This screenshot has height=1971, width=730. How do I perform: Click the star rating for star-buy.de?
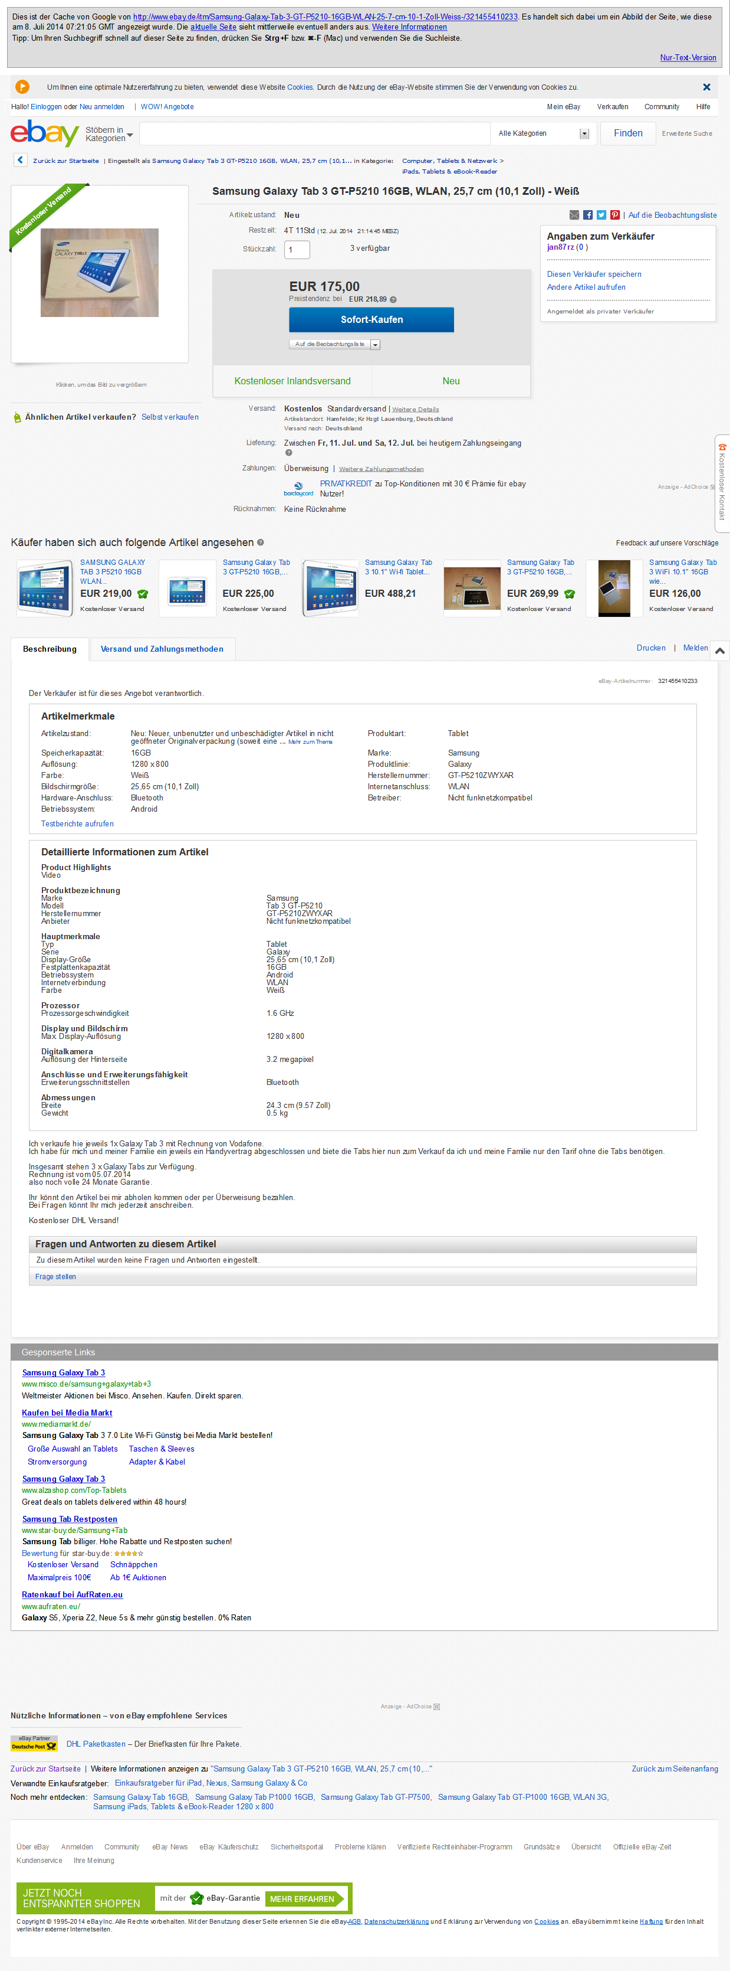tap(129, 1553)
